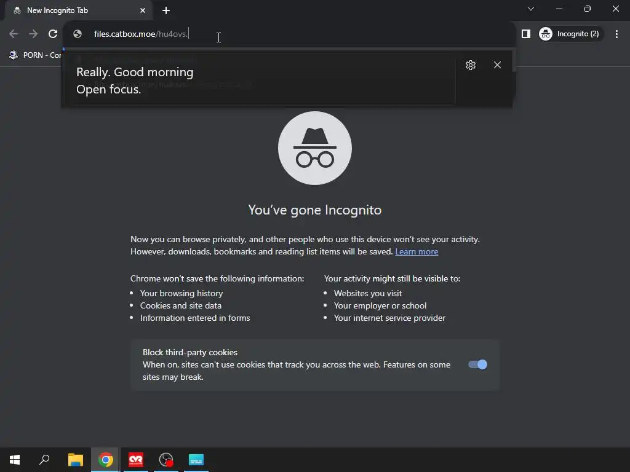Open the PORN bookmark in bookmarks bar
Viewport: 630px width, 472px height.
click(35, 55)
